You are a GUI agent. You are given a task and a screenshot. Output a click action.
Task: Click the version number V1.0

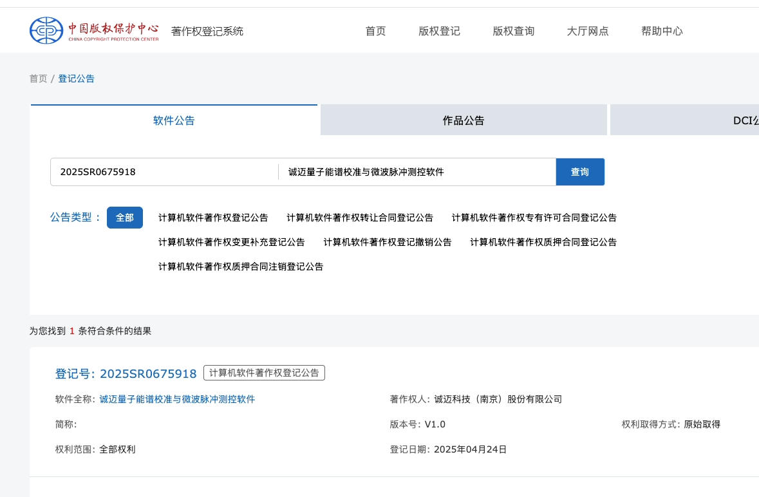(435, 424)
